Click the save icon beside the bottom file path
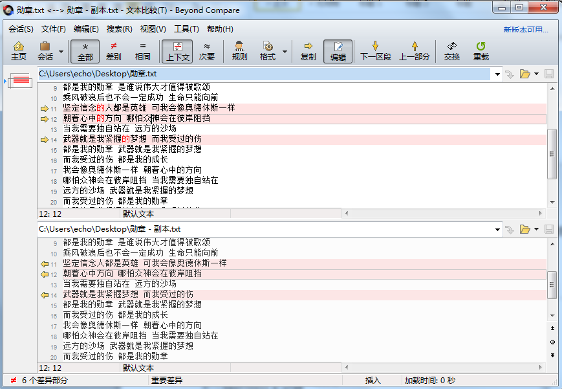This screenshot has height=389, width=562. tap(548, 228)
